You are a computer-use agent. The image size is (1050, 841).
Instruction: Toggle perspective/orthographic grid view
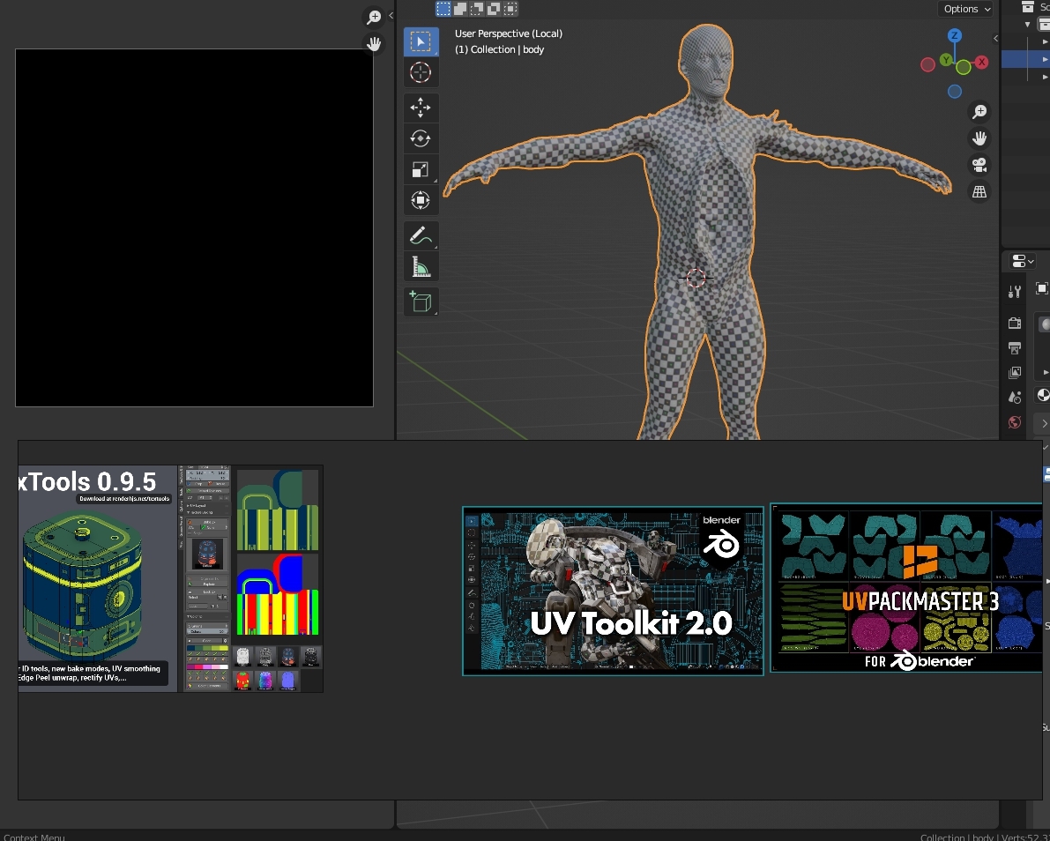pos(979,191)
